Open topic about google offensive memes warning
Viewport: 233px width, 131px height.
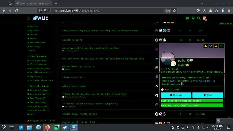point(101,31)
